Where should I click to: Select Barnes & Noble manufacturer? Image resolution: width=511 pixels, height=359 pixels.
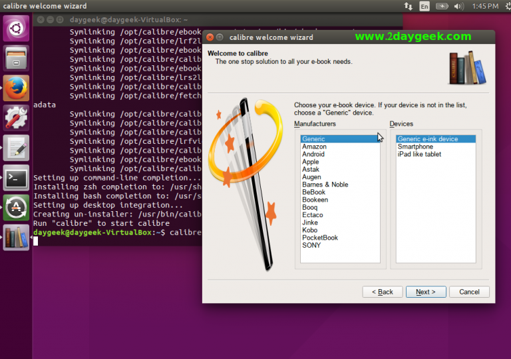click(340, 184)
